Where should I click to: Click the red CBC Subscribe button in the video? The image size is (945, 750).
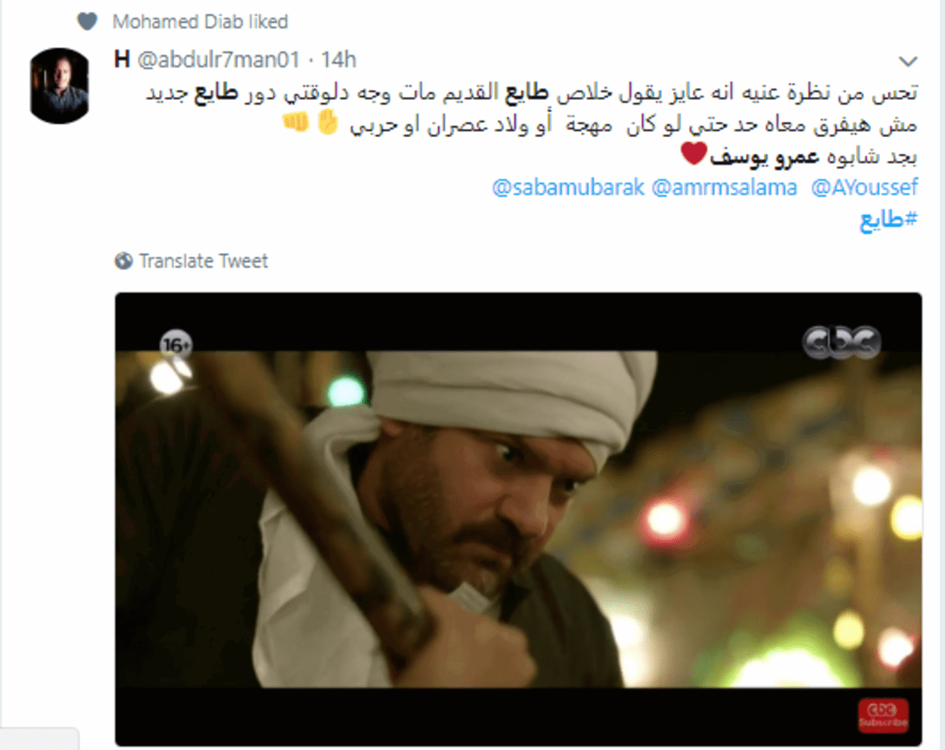(883, 715)
